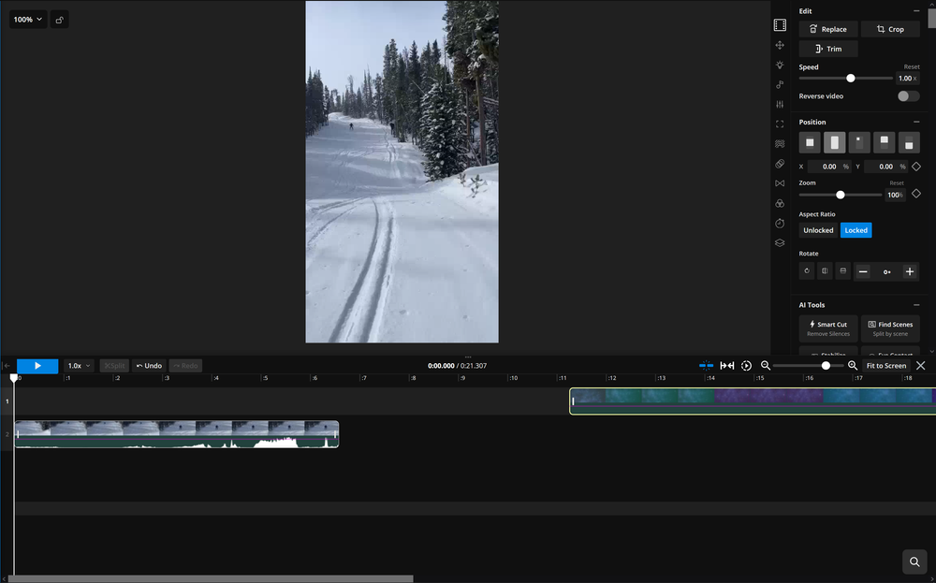Flip the video horizontally in Rotate
The width and height of the screenshot is (936, 583).
point(825,271)
